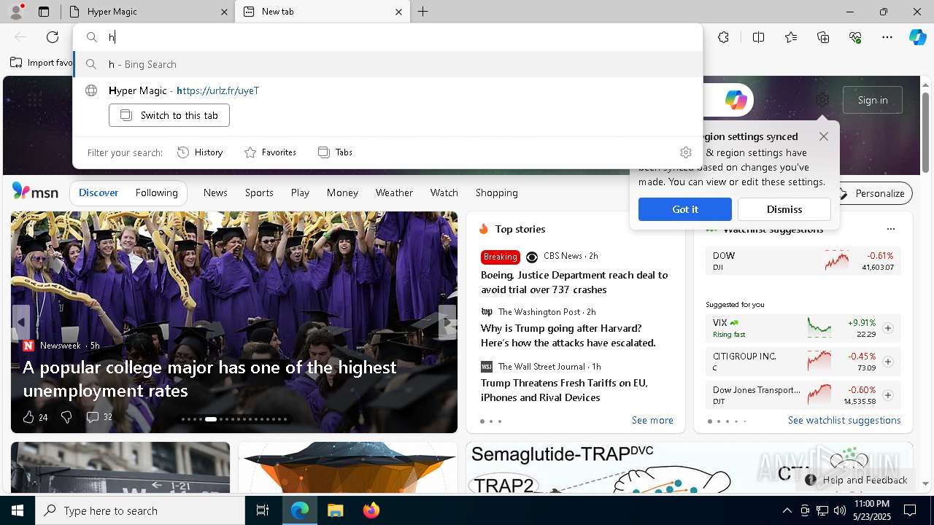
Task: Select Hyper Magic urlz.fr suggestion
Action: [x=388, y=90]
